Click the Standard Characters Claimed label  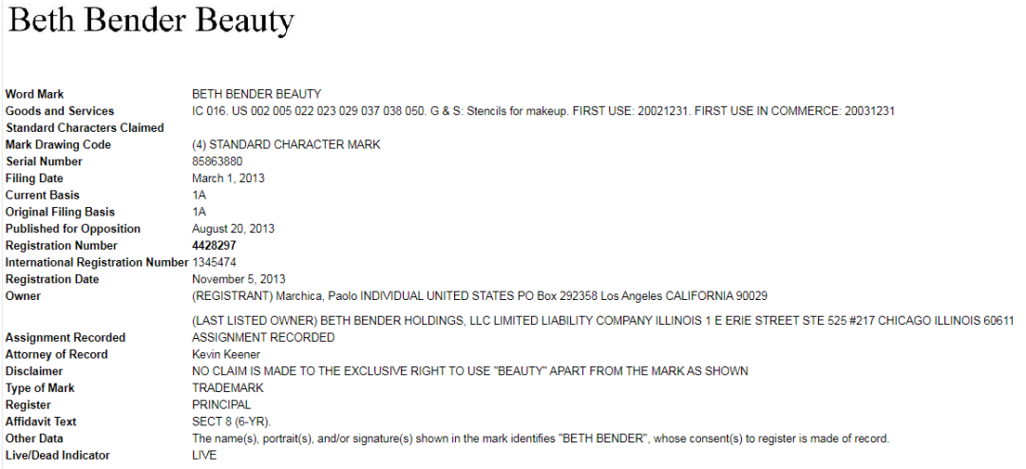coord(85,128)
